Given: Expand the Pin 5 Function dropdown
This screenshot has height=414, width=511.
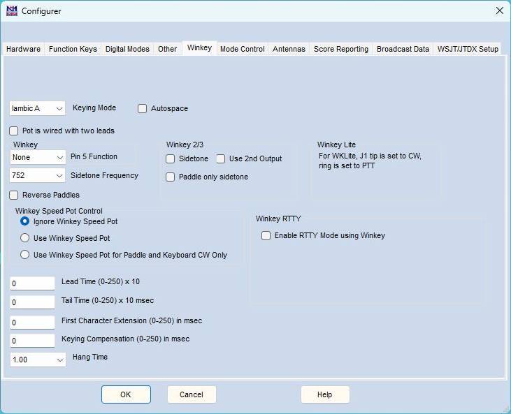Looking at the screenshot, I should click(x=37, y=158).
